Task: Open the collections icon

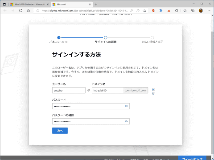Action: [193, 11]
